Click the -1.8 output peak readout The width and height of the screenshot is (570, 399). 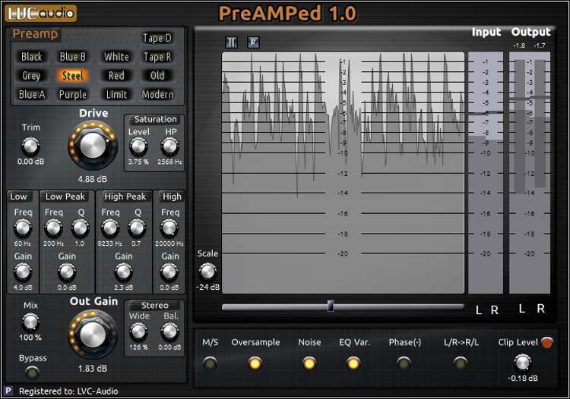pyautogui.click(x=519, y=46)
